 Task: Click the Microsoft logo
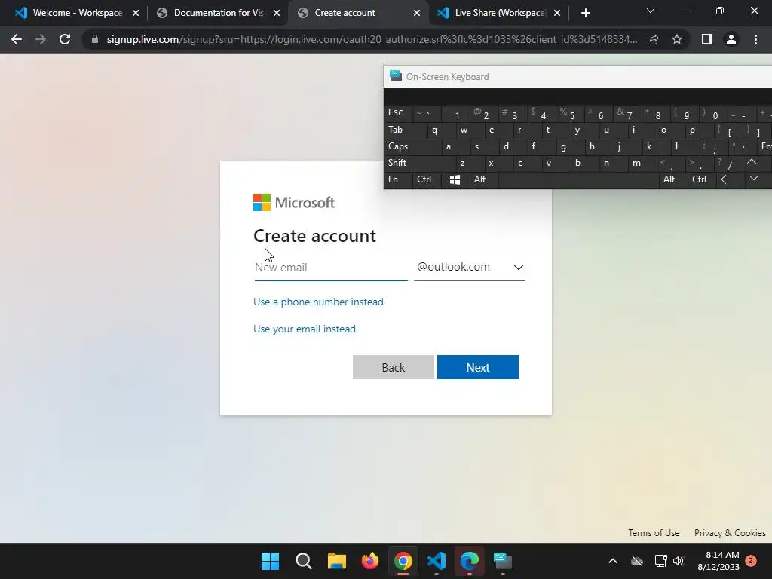click(x=293, y=202)
